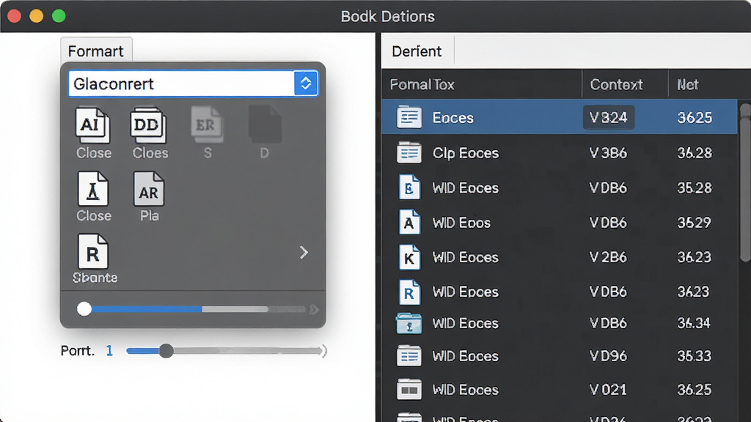Viewport: 751px width, 422px height.
Task: Sort by the Net column header
Action: [687, 85]
